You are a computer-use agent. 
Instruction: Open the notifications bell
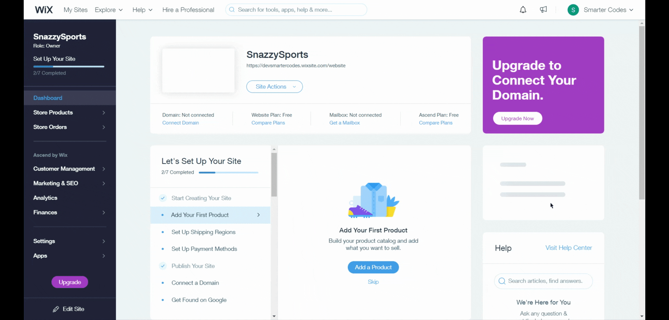tap(523, 10)
